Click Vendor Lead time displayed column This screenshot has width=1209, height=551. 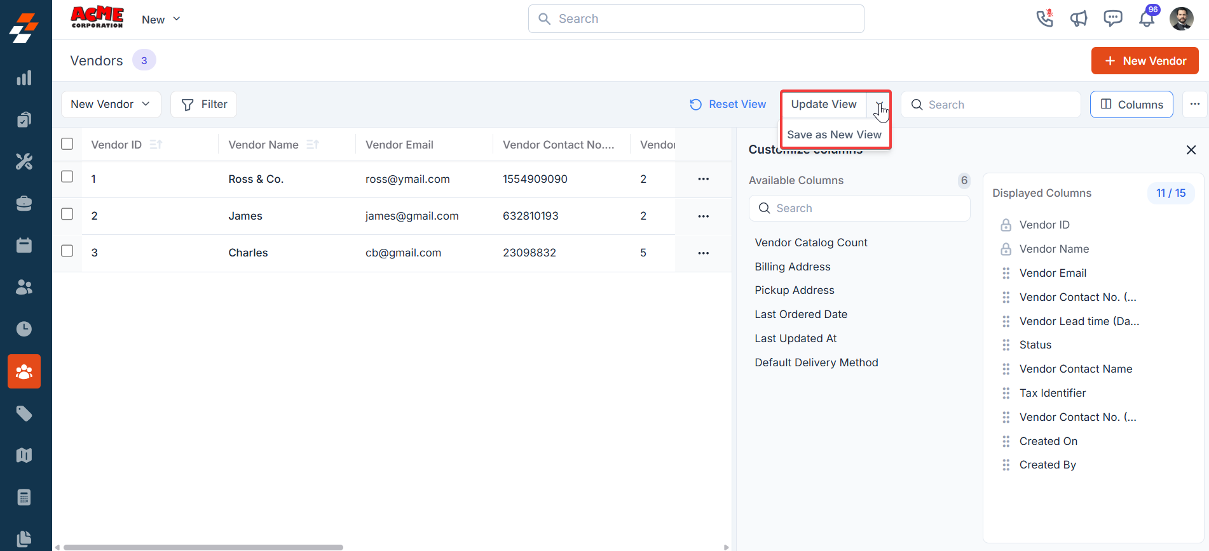pos(1079,321)
